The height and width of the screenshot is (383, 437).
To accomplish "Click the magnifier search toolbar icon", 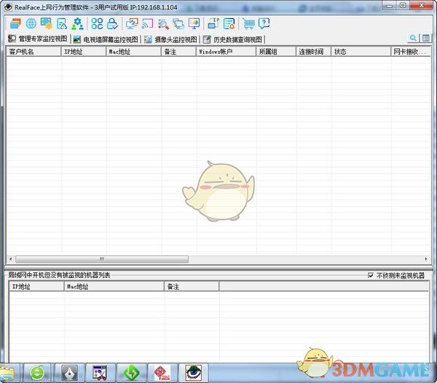I will [163, 24].
